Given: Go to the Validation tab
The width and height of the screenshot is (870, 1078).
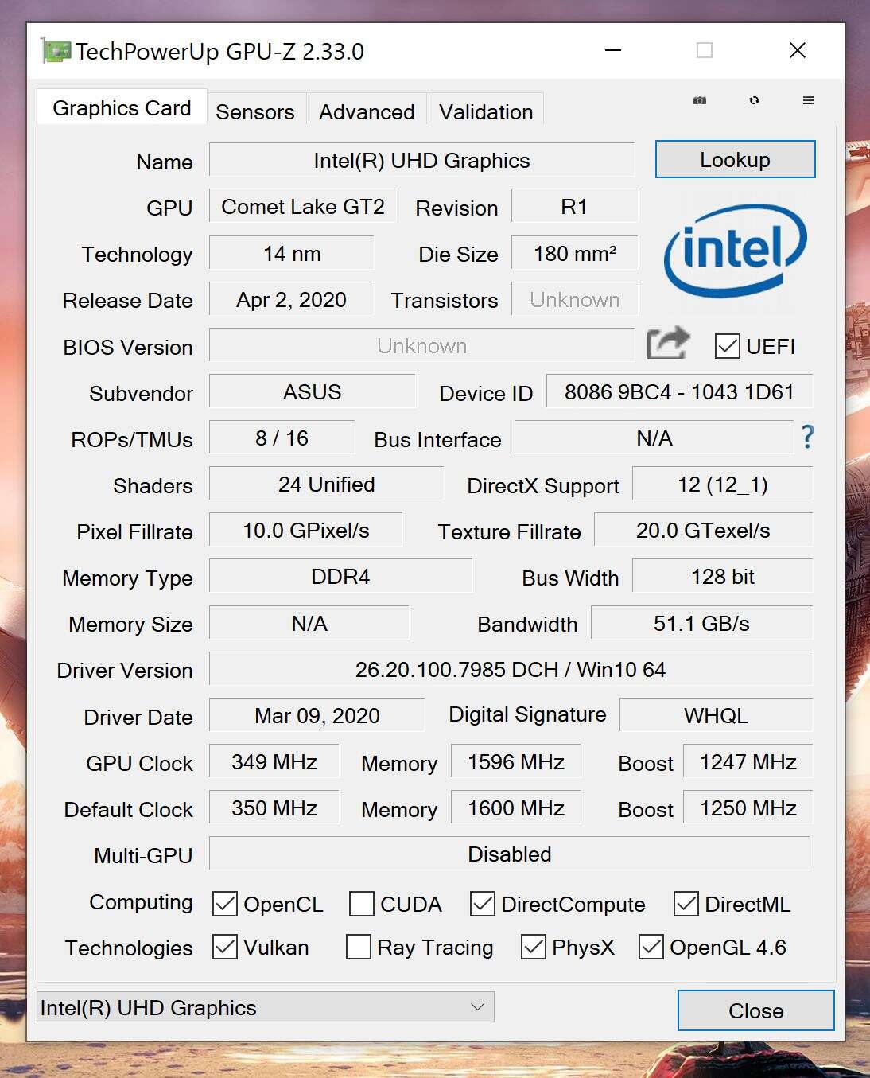Looking at the screenshot, I should pyautogui.click(x=486, y=111).
